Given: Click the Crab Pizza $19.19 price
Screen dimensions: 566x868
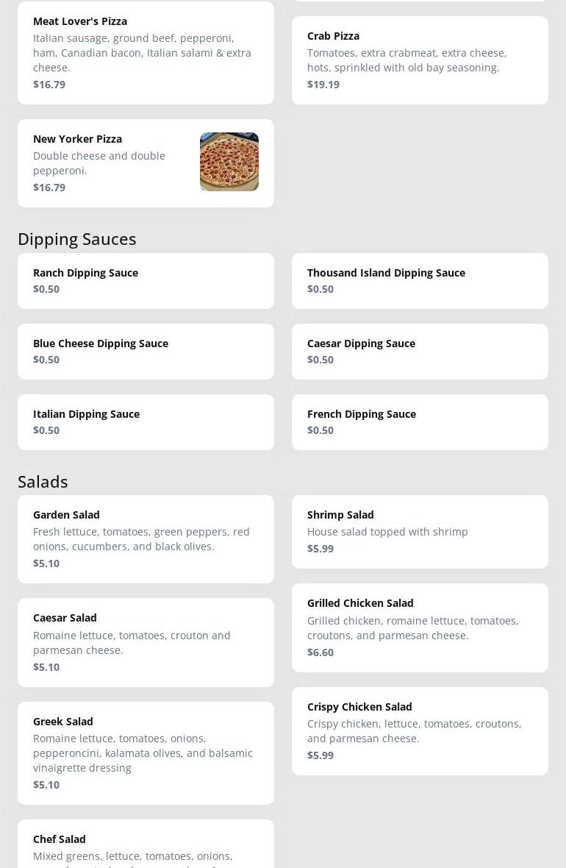Looking at the screenshot, I should pyautogui.click(x=323, y=85).
